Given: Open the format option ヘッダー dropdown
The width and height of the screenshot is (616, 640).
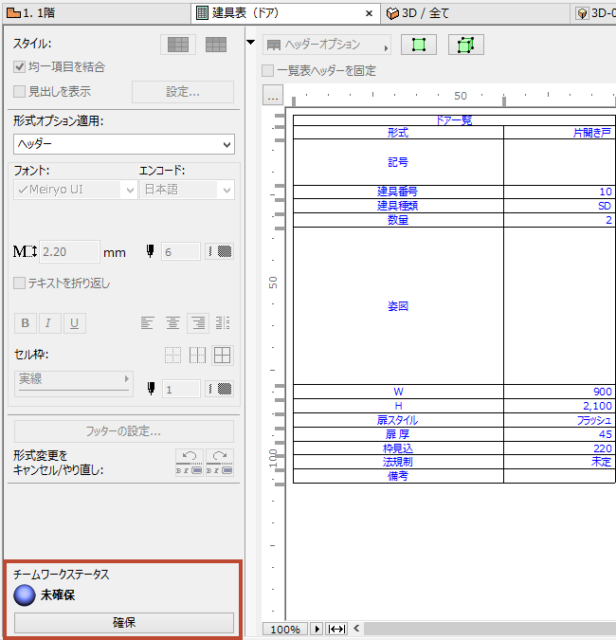Looking at the screenshot, I should pyautogui.click(x=124, y=144).
